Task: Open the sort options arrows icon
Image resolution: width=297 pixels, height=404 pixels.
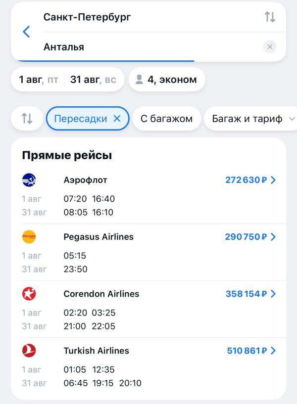Action: pos(27,119)
